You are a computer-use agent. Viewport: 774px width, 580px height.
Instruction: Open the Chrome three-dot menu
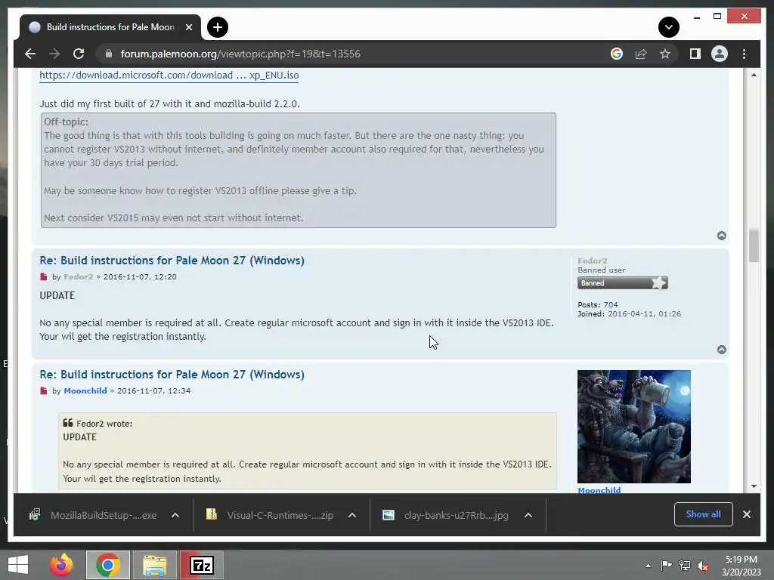[744, 54]
